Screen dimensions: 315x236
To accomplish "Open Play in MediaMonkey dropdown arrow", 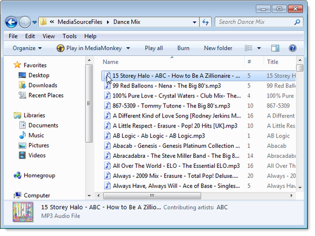I will tap(128, 48).
